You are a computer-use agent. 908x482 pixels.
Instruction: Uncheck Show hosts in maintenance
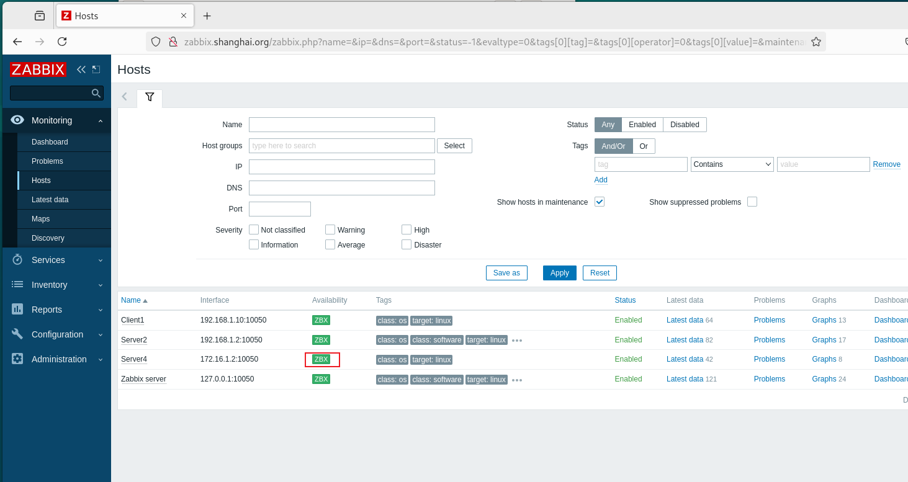click(600, 202)
